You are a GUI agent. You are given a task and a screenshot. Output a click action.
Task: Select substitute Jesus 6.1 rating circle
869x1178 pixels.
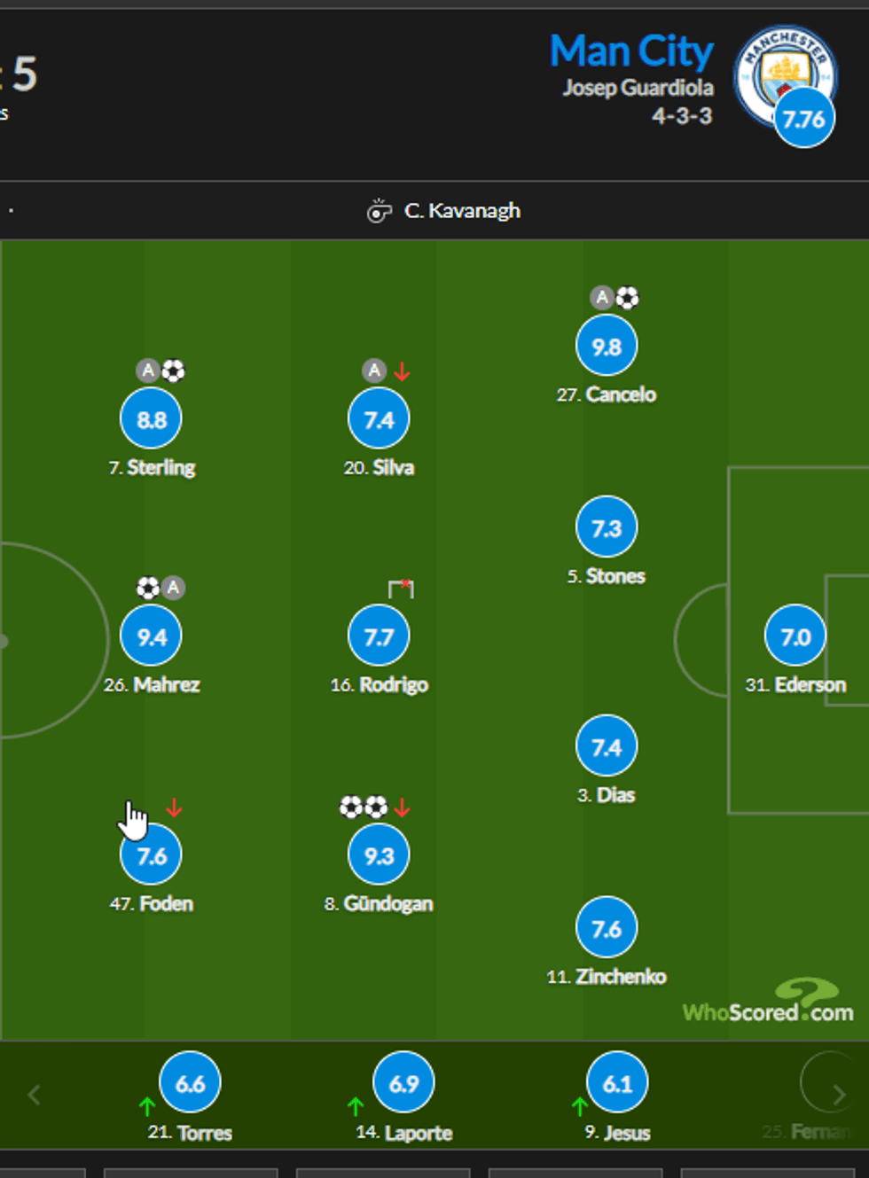click(617, 1083)
